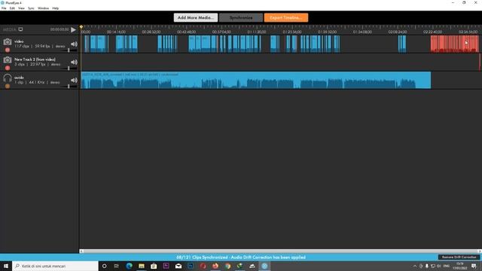
Task: Click New Track 2 volume slider handle
Action: [69, 69]
